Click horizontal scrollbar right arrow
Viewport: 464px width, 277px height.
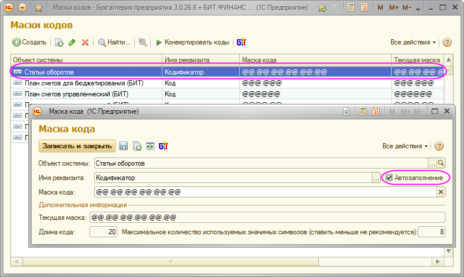click(438, 261)
